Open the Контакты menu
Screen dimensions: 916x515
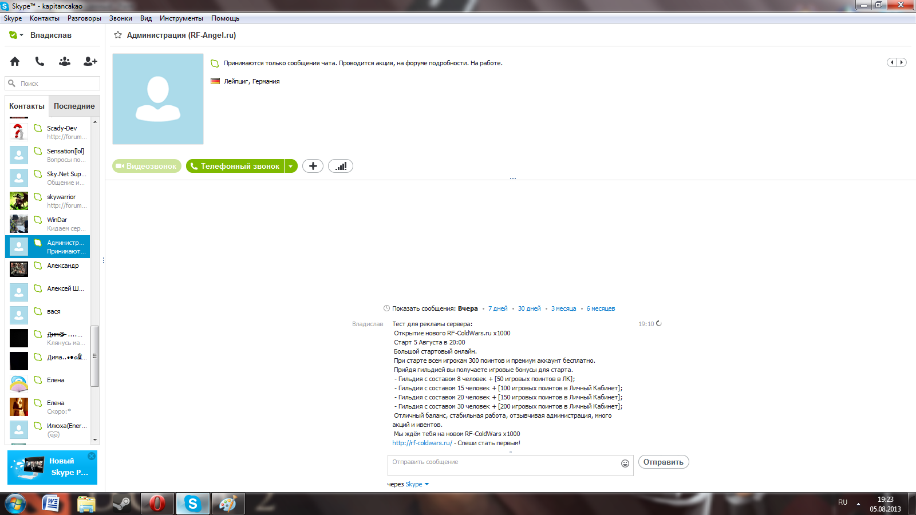(x=45, y=18)
